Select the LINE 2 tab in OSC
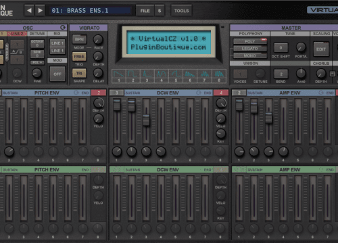The width and height of the screenshot is (338, 243). (x=17, y=34)
